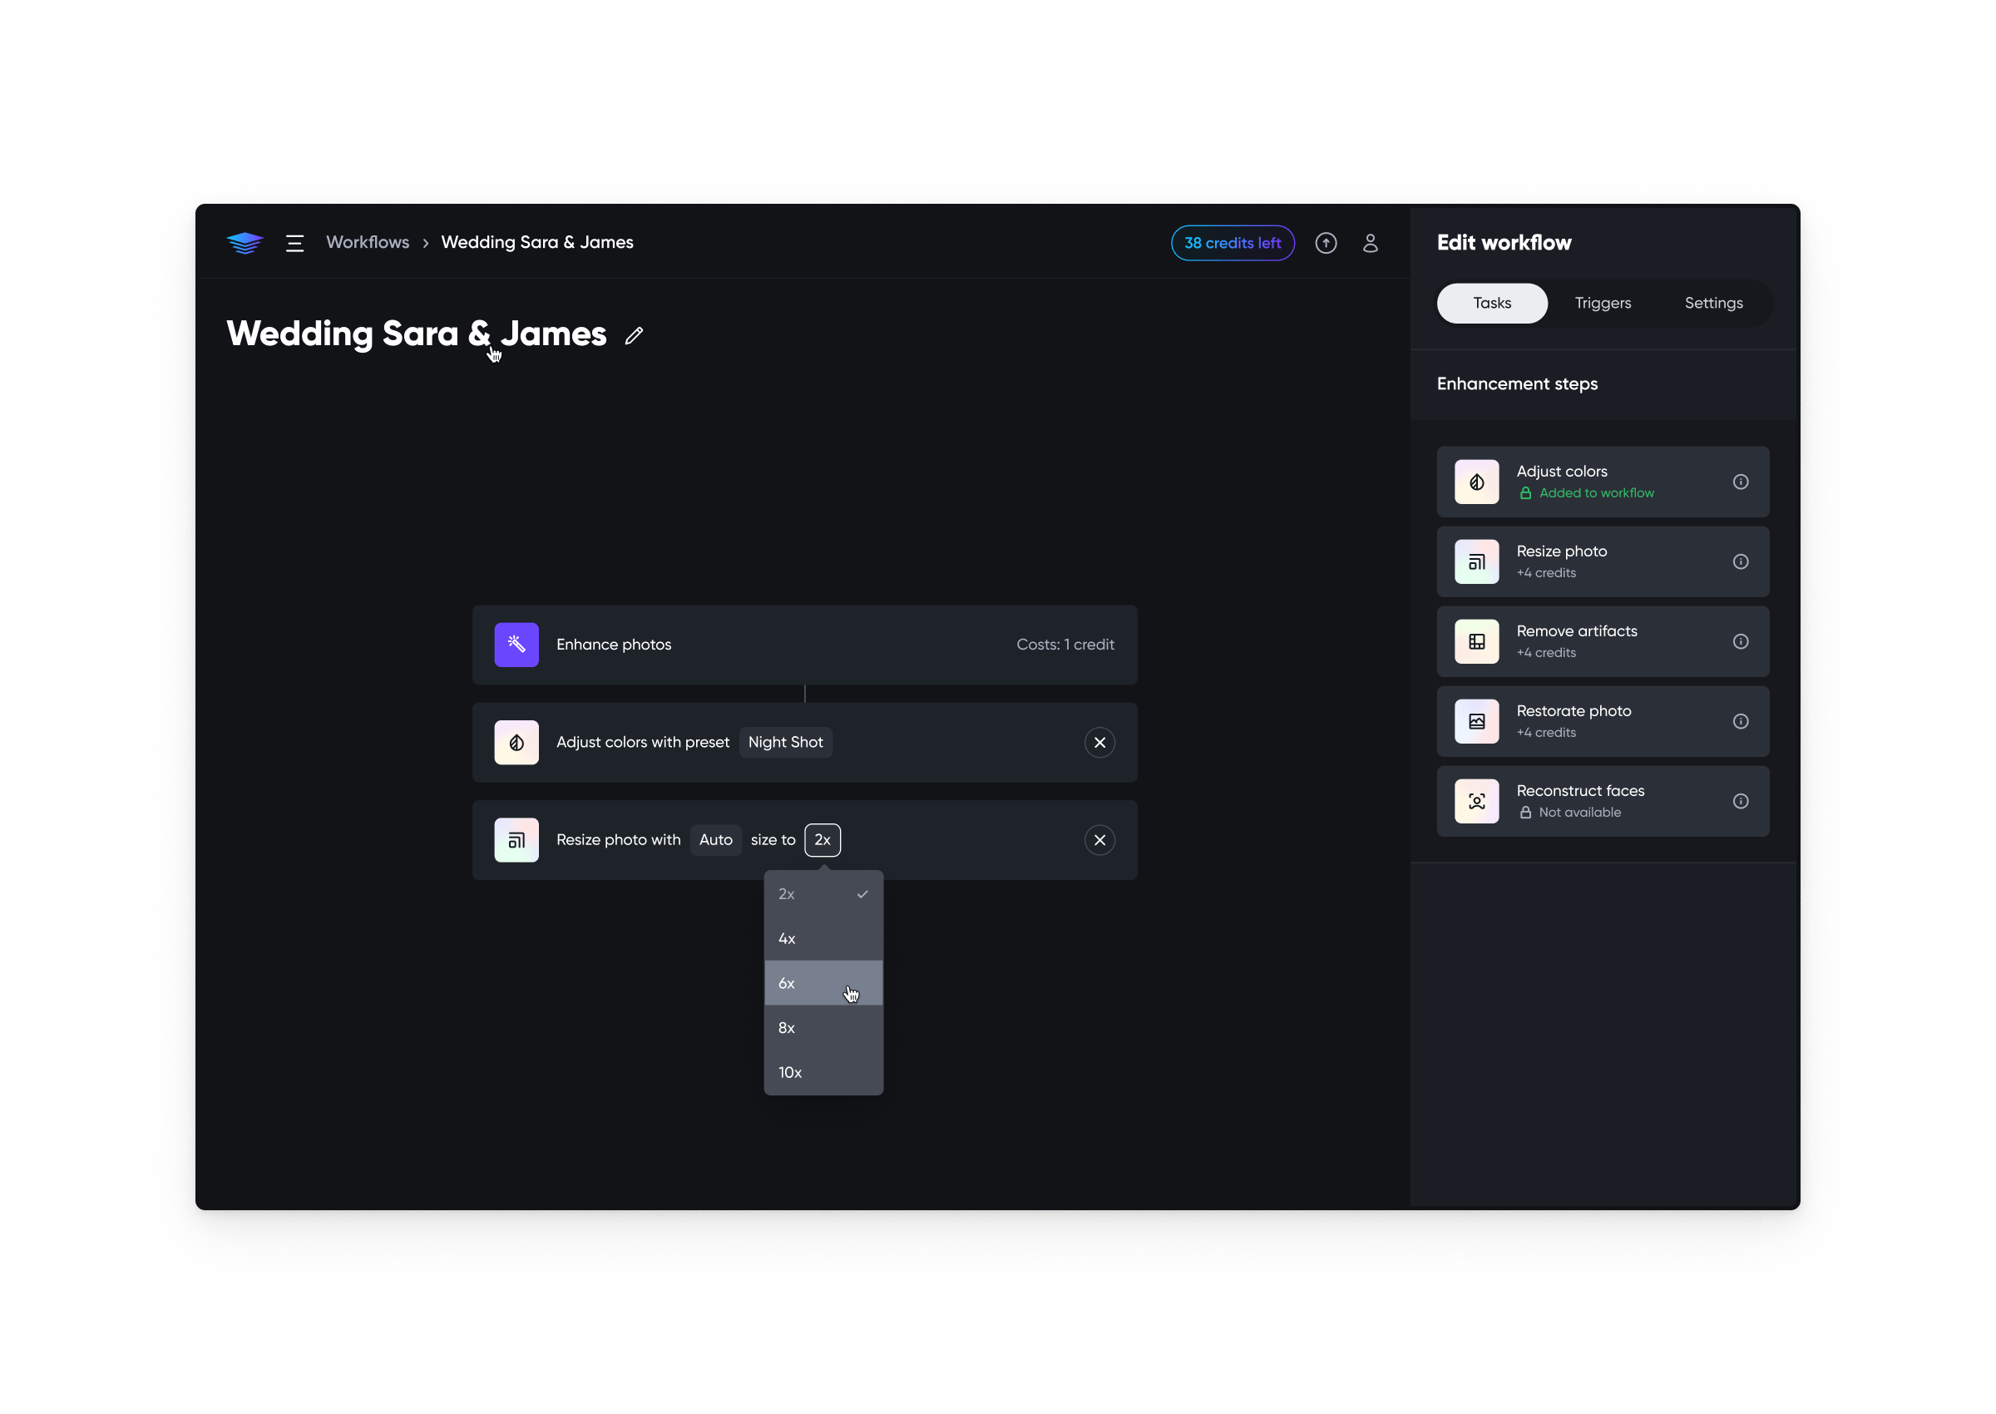
Task: Click Wedding Sara & James breadcrumb
Action: tap(537, 242)
